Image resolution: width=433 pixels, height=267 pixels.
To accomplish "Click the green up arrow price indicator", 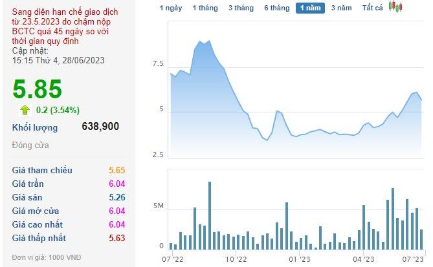I will (25, 109).
